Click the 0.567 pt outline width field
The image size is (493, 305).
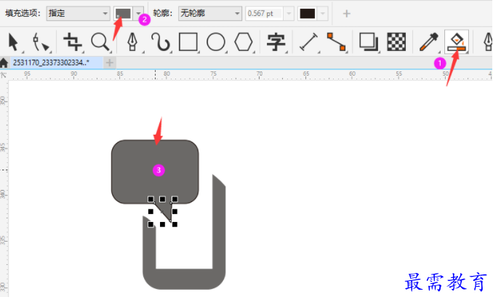click(x=264, y=14)
